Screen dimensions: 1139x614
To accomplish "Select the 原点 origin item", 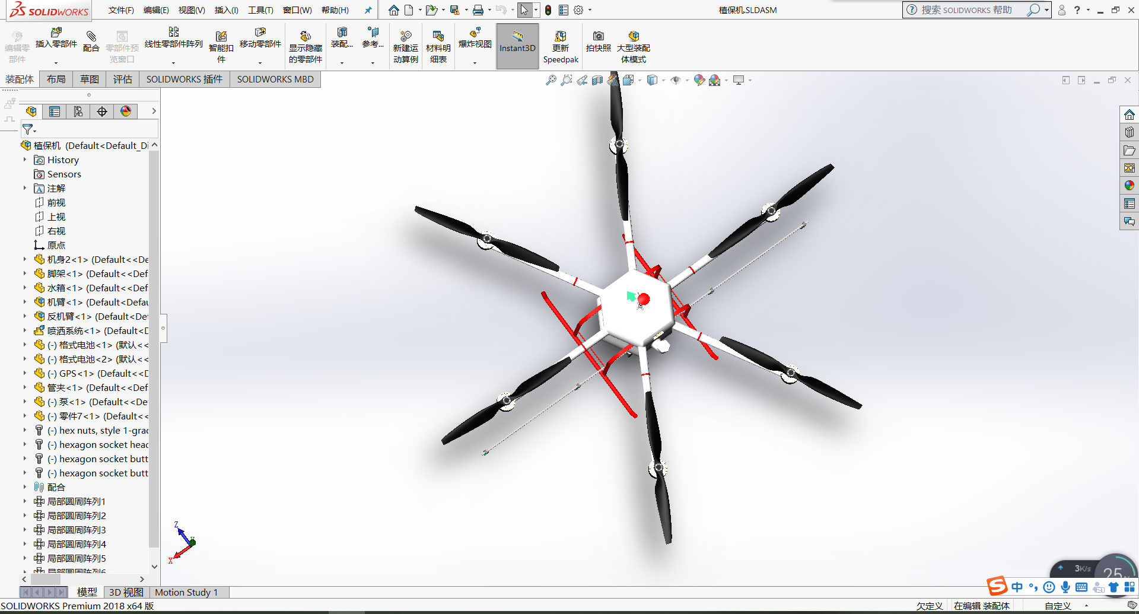I will [x=50, y=245].
